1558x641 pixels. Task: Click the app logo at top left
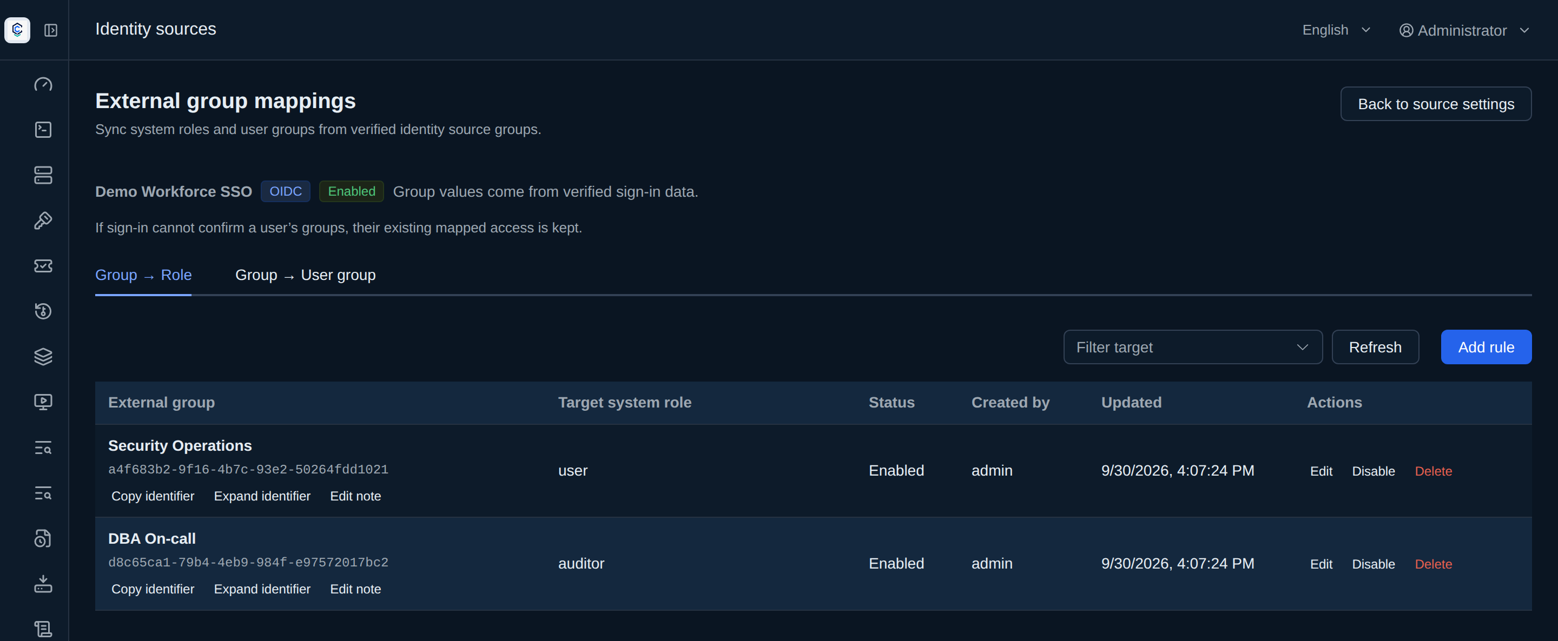(17, 30)
